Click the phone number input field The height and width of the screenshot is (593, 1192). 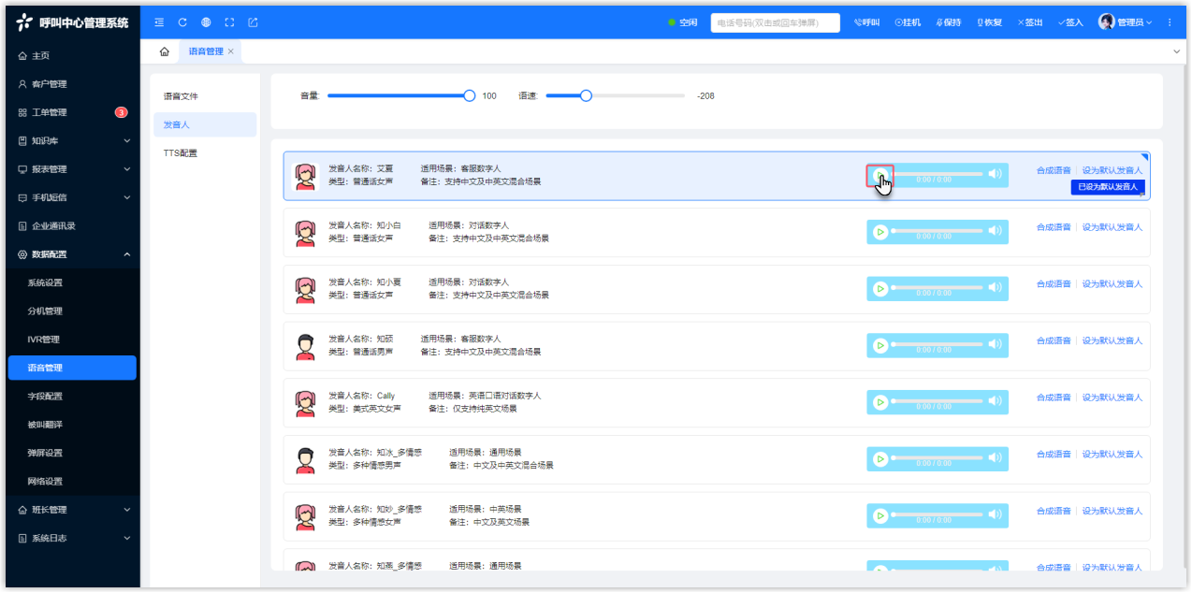click(x=775, y=22)
